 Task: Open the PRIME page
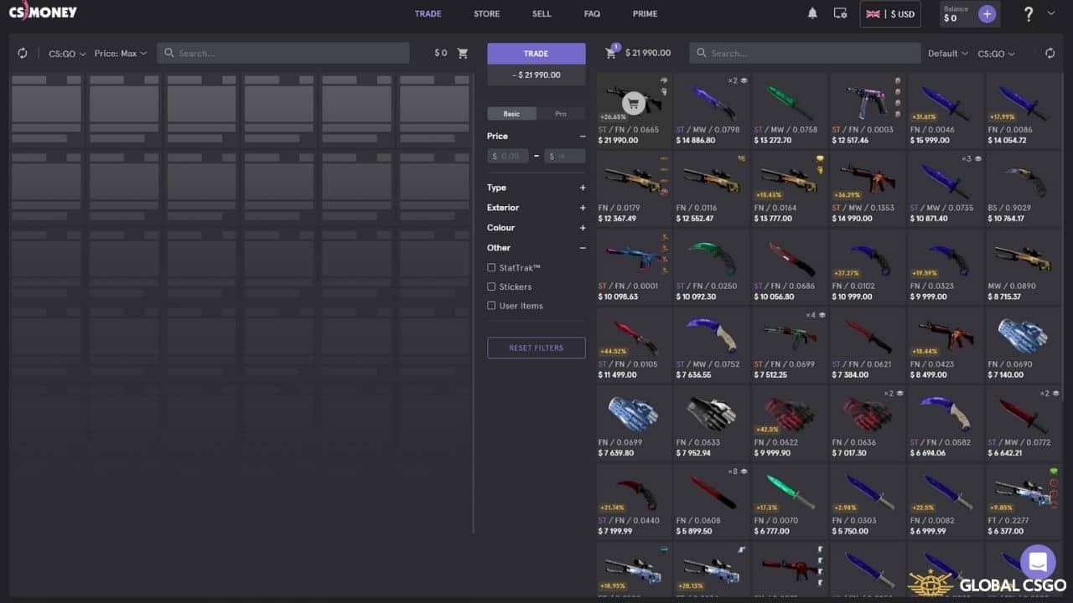click(645, 14)
